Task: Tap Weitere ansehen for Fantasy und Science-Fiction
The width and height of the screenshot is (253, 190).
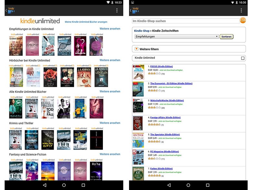Action: pos(110,154)
